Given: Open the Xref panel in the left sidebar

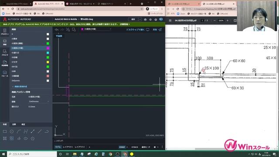Looking at the screenshot, I should coord(5,63).
